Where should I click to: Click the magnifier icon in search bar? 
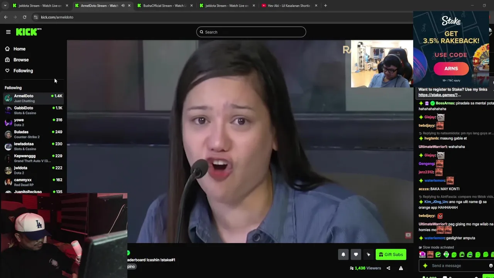pos(201,32)
